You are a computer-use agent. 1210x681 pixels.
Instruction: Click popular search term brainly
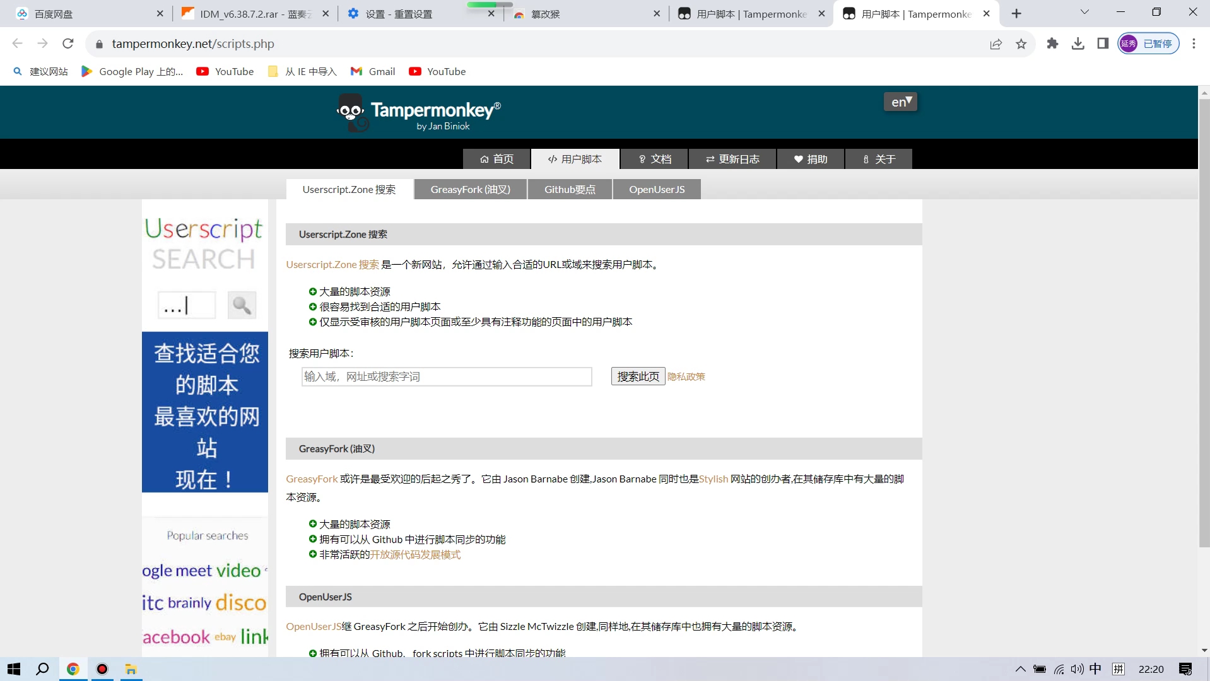189,603
